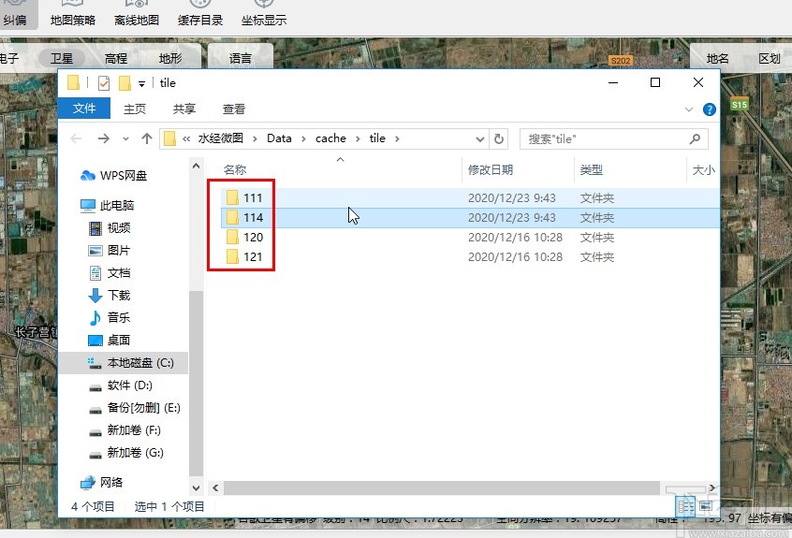Sort by 修改日期 column header
This screenshot has width=792, height=538.
(490, 169)
